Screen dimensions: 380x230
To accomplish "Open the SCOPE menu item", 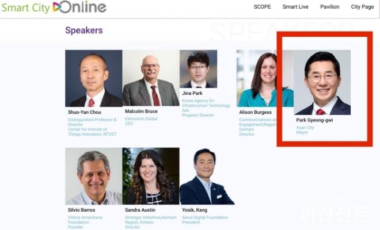I will tap(262, 7).
